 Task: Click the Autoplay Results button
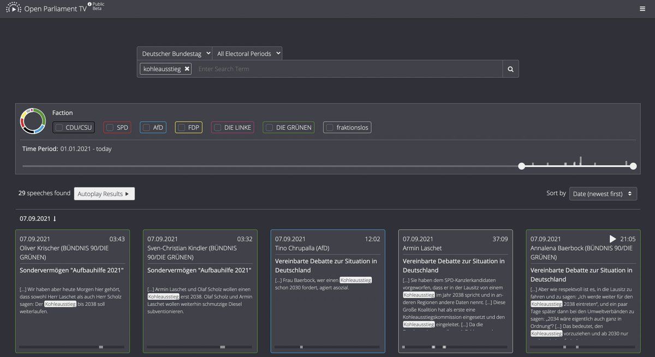tap(104, 193)
